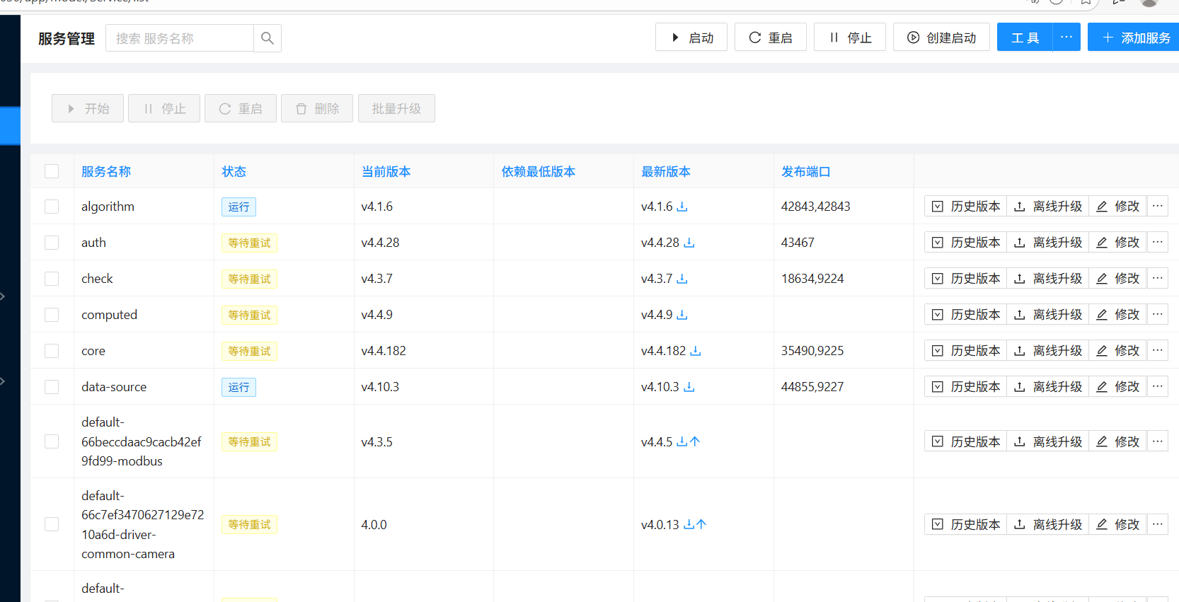
Task: Click upgrade arrow icon next to v4.4.5
Action: 695,441
